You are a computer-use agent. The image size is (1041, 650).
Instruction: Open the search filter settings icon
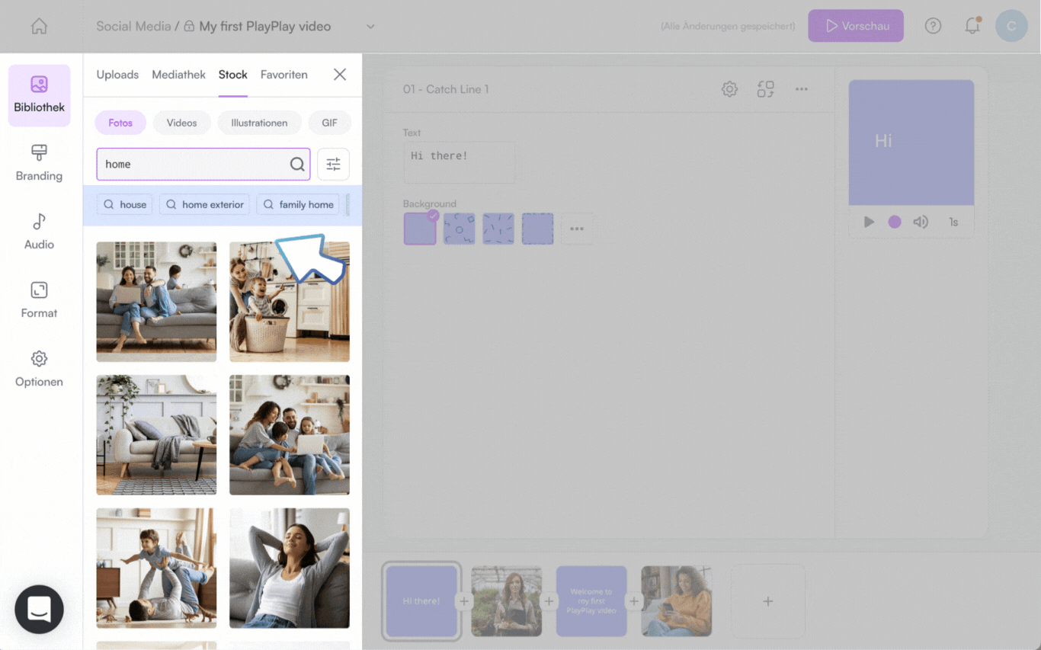click(333, 164)
